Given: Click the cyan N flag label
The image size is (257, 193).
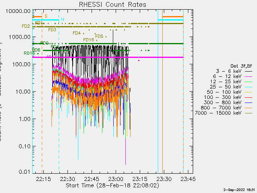Looking at the screenshot, I should coord(63,19).
